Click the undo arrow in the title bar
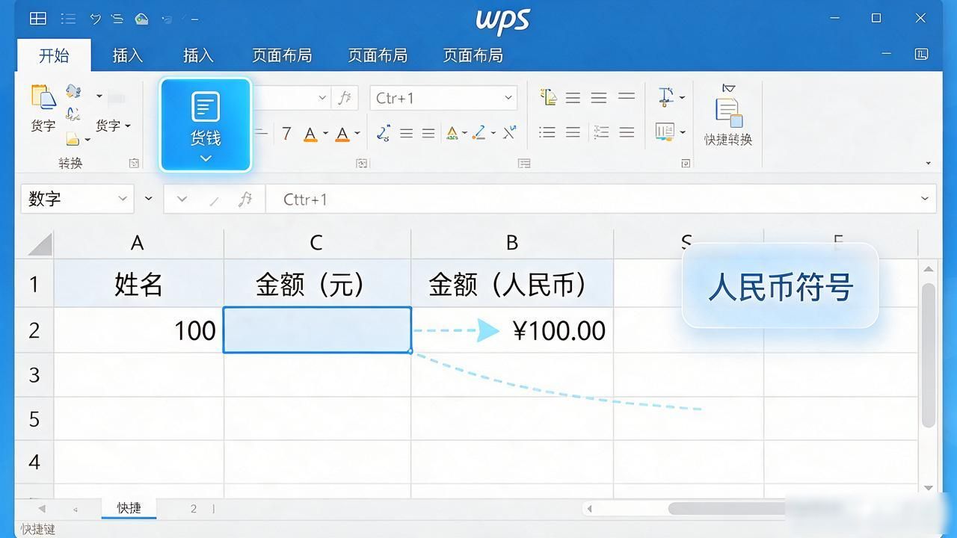Viewport: 957px width, 538px height. pyautogui.click(x=95, y=19)
